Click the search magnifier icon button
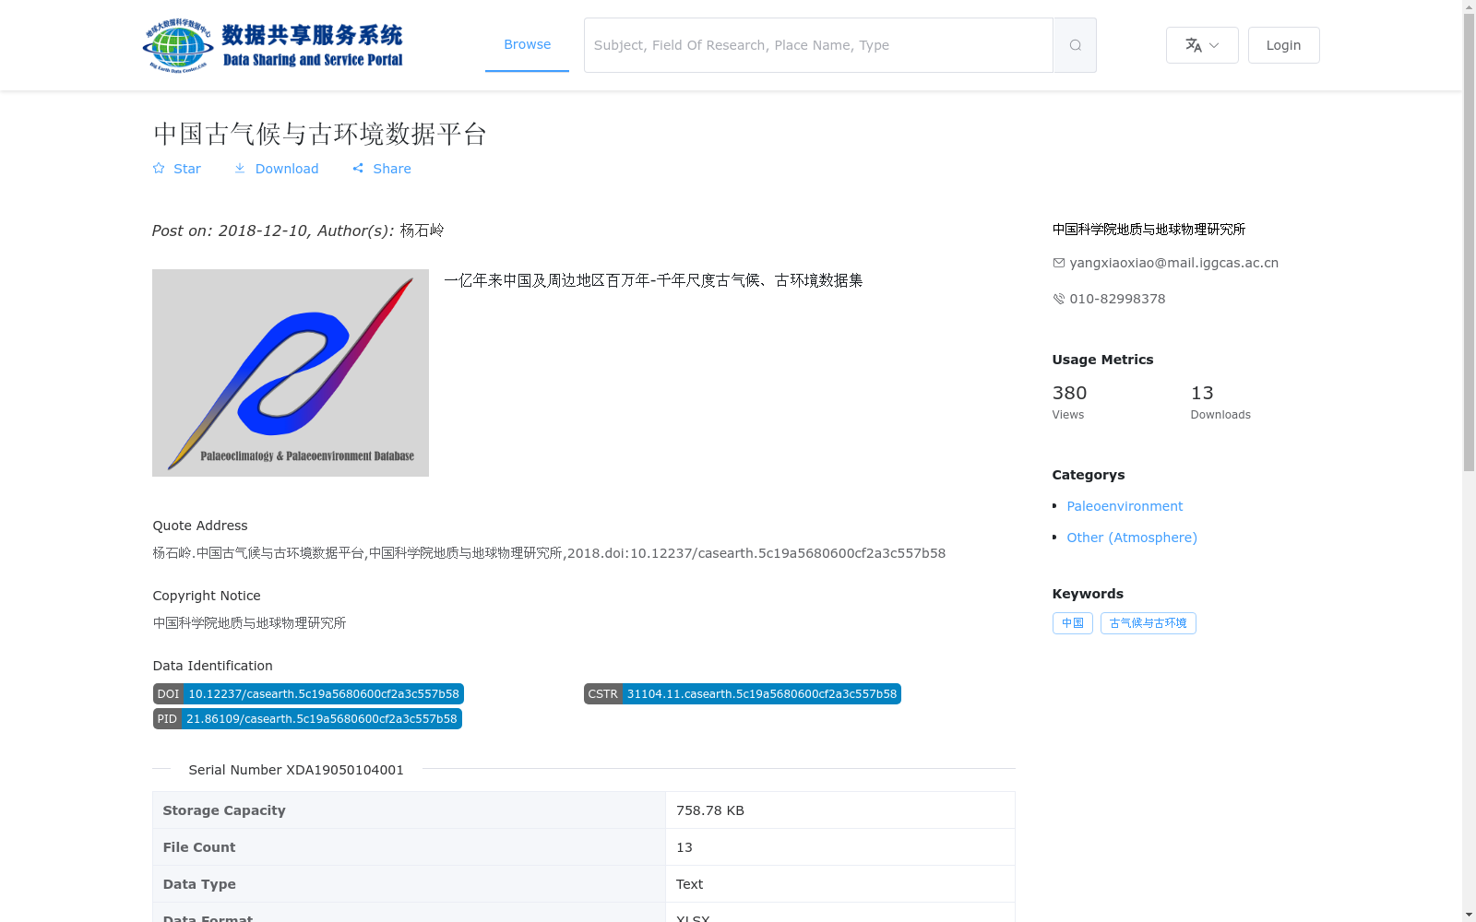 pyautogui.click(x=1075, y=45)
